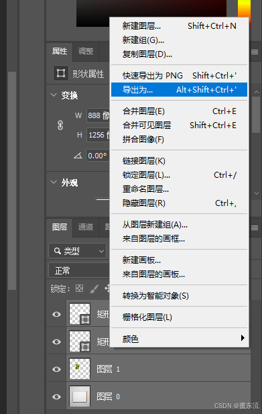
Task: Select the 图层 1 layer name
Action: point(109,369)
